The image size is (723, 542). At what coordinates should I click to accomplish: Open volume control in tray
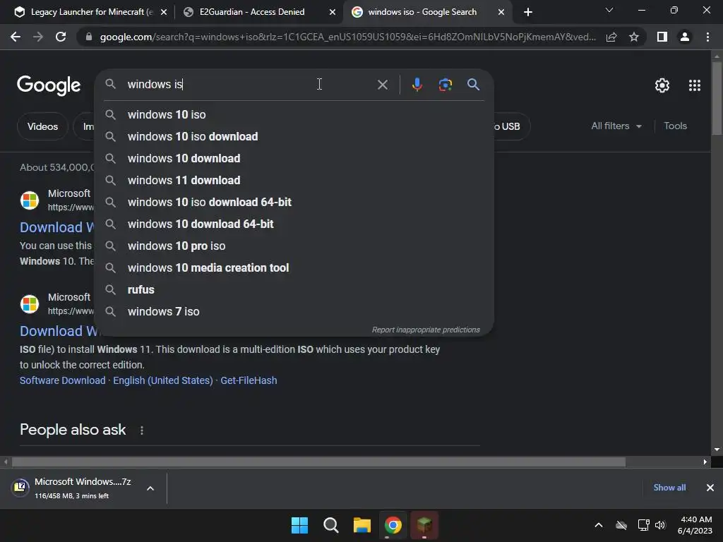pyautogui.click(x=660, y=525)
